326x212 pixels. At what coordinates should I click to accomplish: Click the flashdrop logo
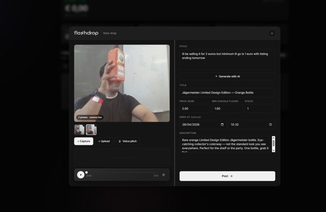[86, 33]
